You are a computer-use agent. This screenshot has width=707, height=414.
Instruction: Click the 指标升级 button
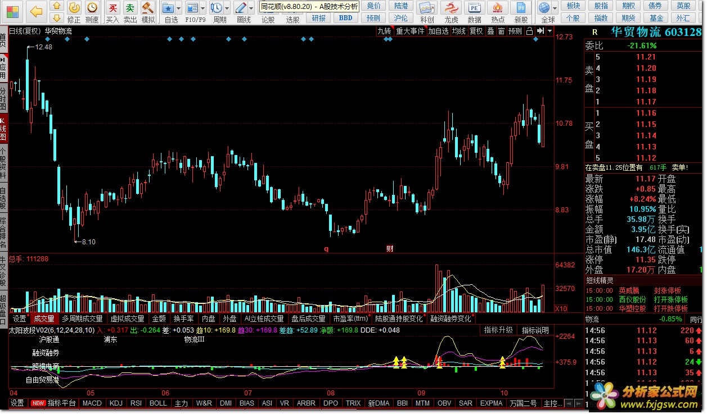click(x=499, y=330)
